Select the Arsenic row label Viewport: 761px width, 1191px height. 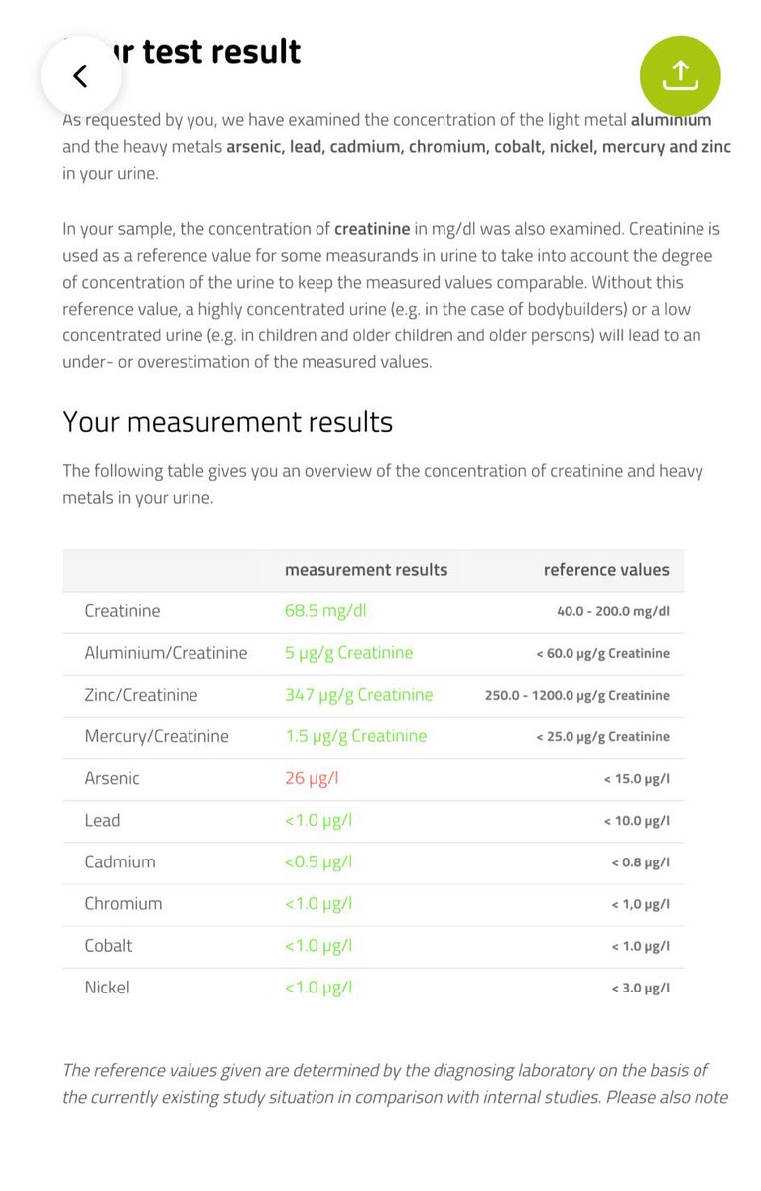112,779
